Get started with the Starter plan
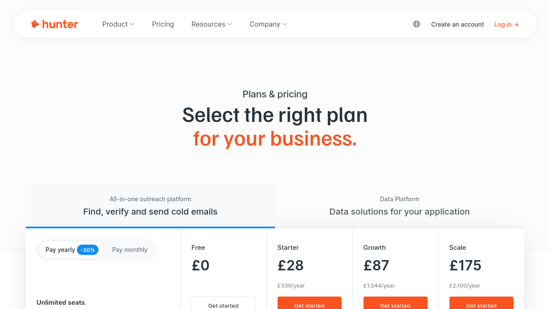Image resolution: width=550 pixels, height=309 pixels. (x=309, y=304)
